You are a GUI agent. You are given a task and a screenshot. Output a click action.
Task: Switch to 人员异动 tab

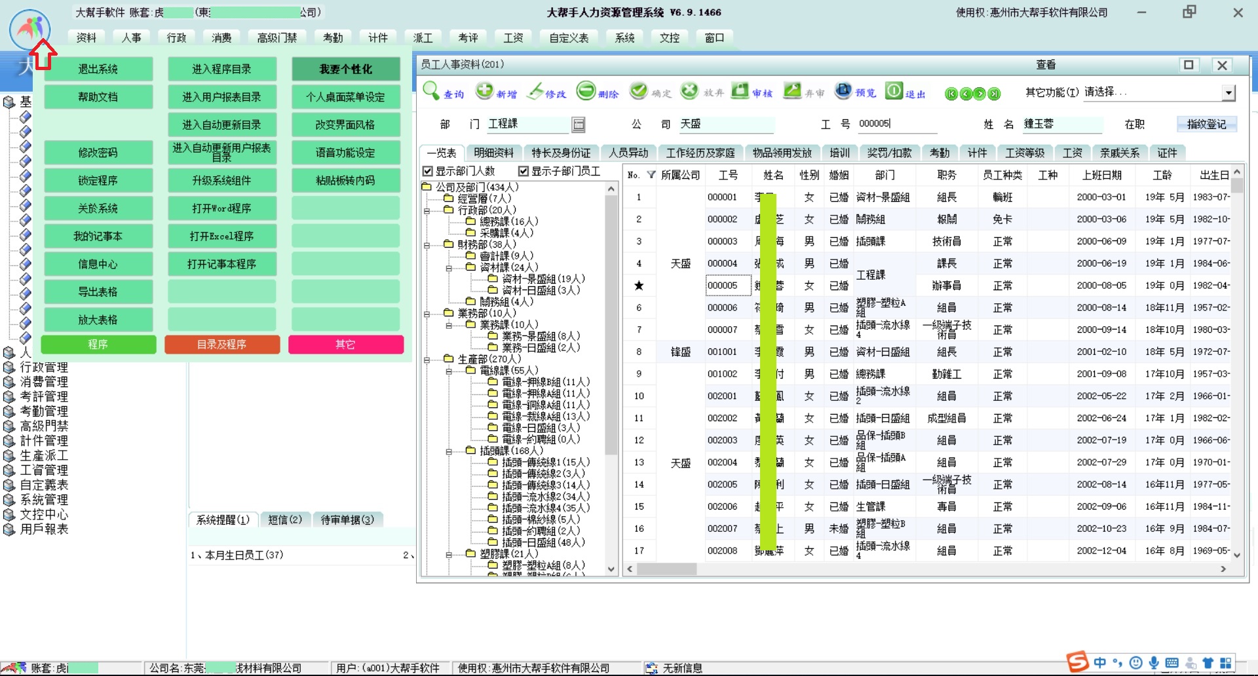[x=628, y=153]
